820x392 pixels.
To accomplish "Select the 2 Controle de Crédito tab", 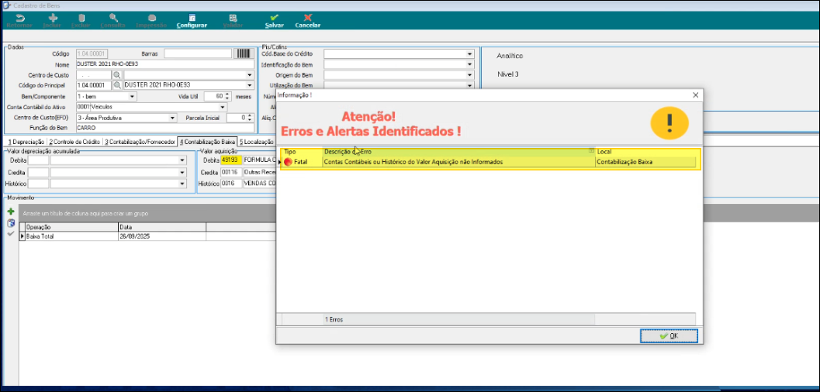I will coord(74,142).
